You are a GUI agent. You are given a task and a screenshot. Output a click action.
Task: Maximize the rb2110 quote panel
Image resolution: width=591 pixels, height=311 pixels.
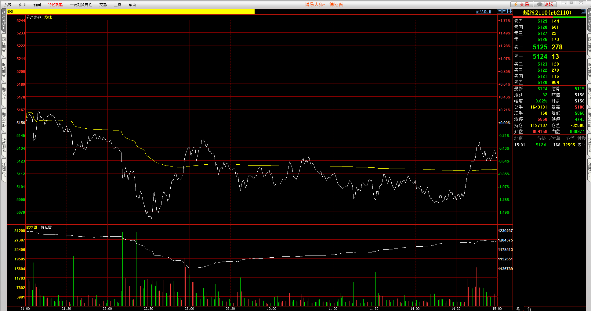(583, 11)
